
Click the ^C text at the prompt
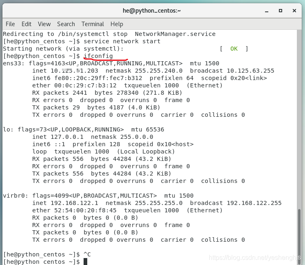(x=87, y=254)
